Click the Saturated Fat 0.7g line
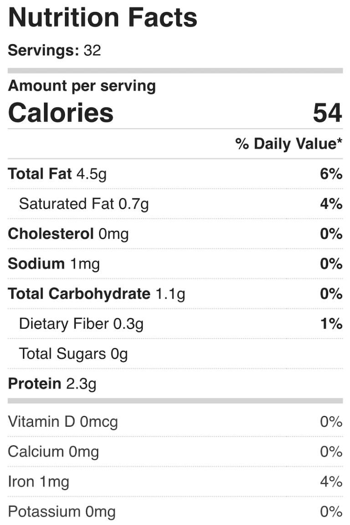The image size is (350, 525). 84,204
